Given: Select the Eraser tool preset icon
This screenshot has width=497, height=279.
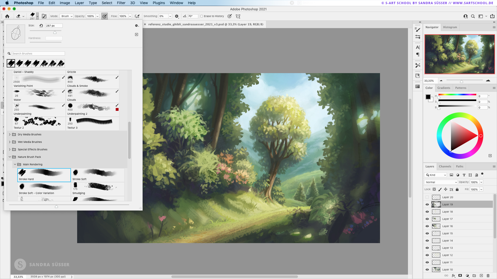Looking at the screenshot, I should (x=18, y=16).
